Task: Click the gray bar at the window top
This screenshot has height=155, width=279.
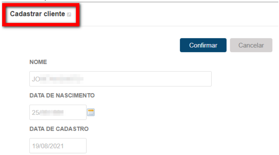Action: (139, 2)
